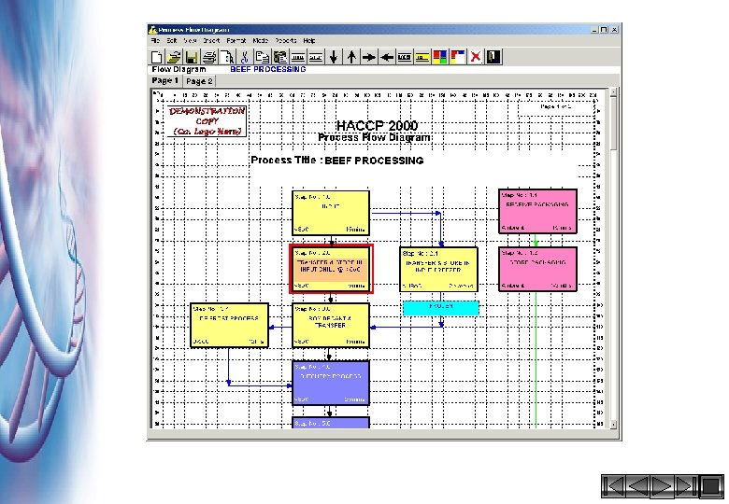Stop the presentation with the square button
The height and width of the screenshot is (504, 729).
click(x=710, y=486)
